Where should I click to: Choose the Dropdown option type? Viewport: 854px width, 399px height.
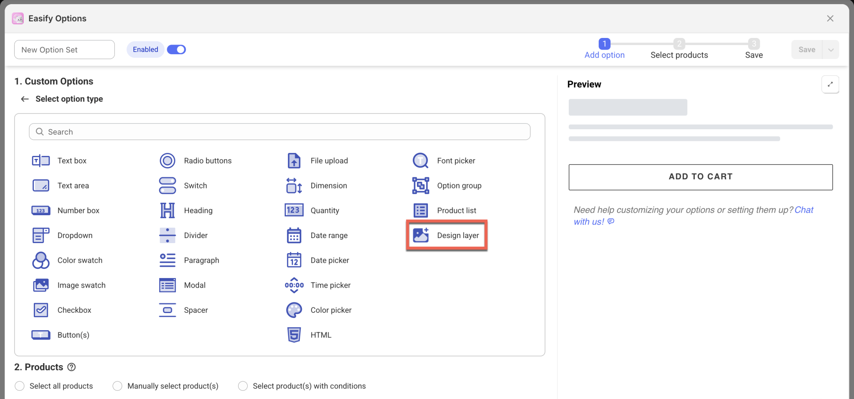75,235
